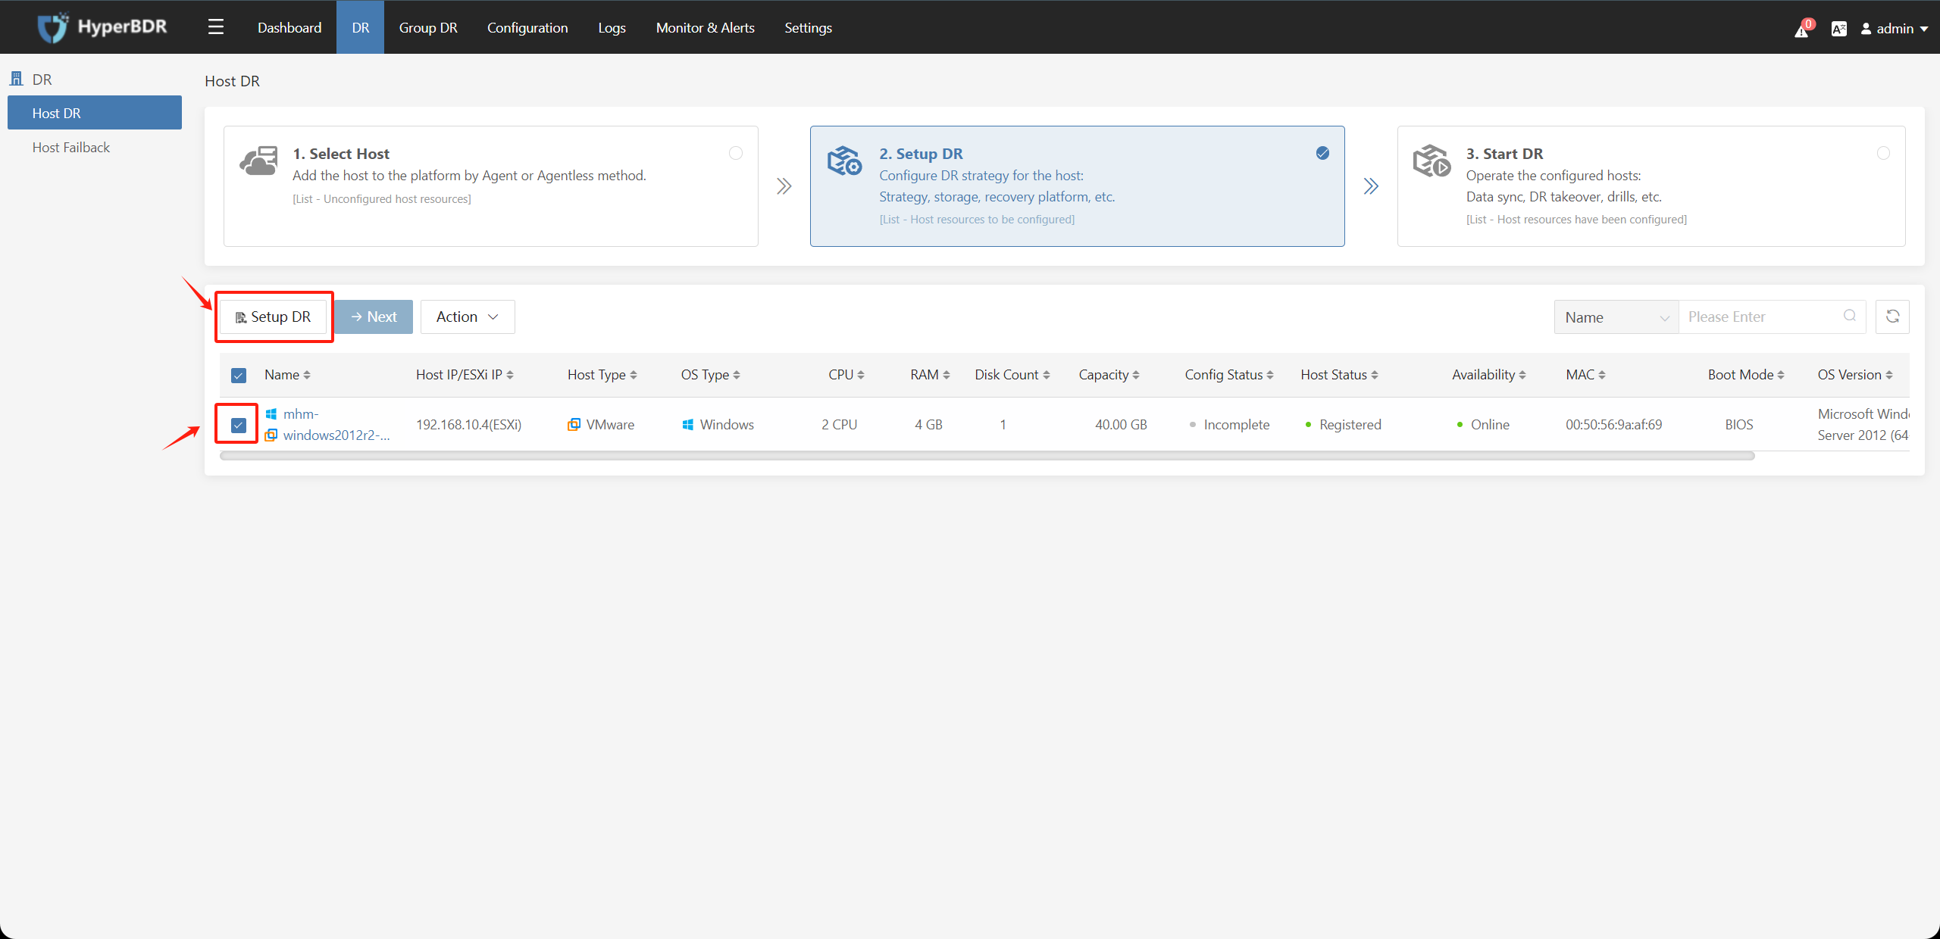Click the hamburger menu icon
1940x939 pixels.
point(215,26)
